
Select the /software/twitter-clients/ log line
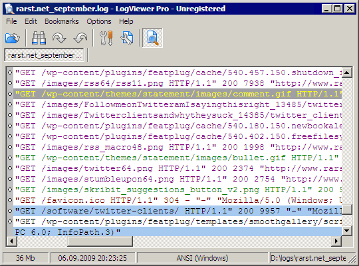point(178,211)
